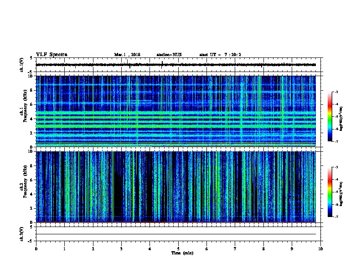Click the "station=HUS" header label
Image resolution: width=361 pixels, height=279 pixels.
click(x=169, y=55)
